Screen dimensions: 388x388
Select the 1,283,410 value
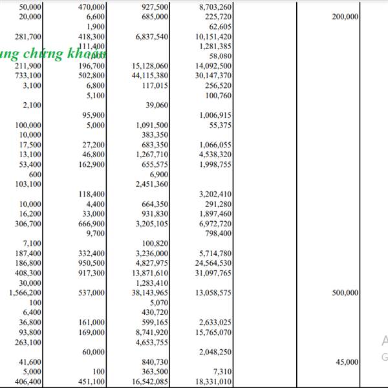point(152,283)
